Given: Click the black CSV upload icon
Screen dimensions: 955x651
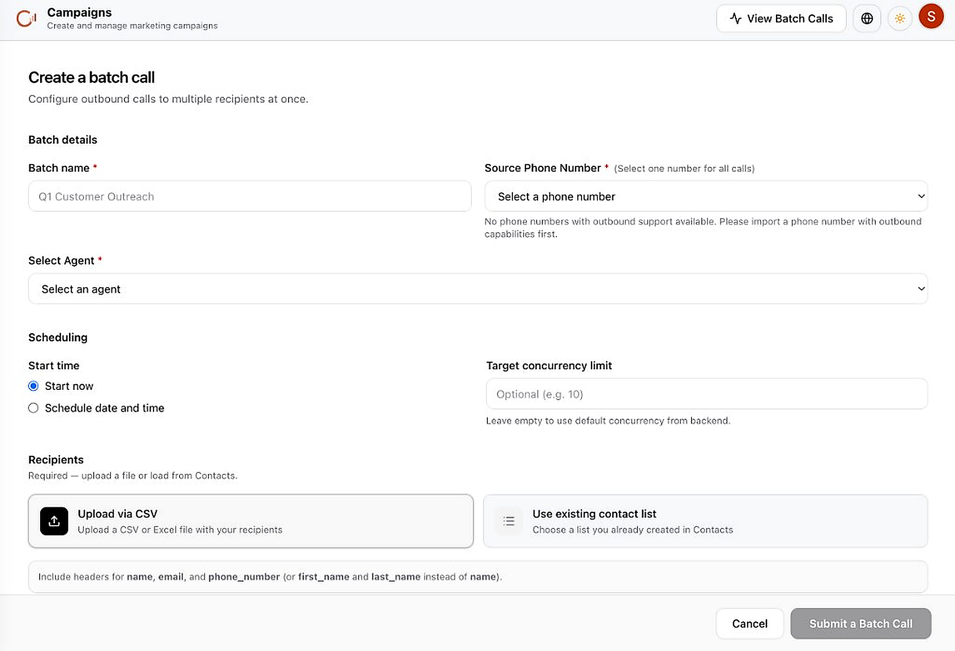Looking at the screenshot, I should point(54,521).
